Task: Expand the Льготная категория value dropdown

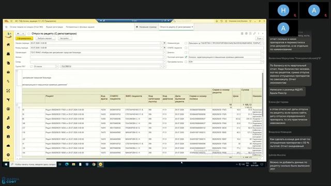Action: click(x=262, y=57)
